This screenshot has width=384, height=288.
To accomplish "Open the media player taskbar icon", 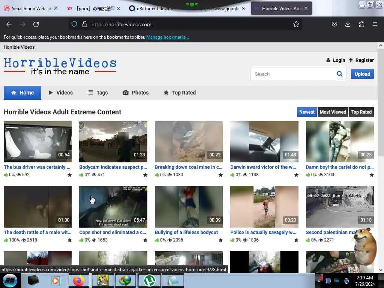I will click(x=56, y=280).
